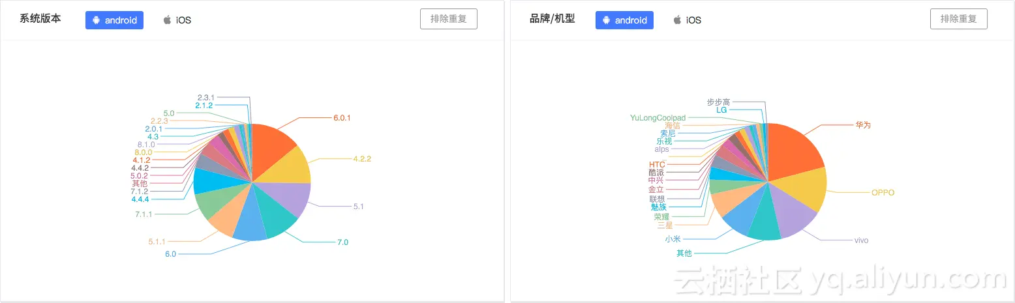The image size is (1015, 303).
Task: Click the 酷派 brand label
Action: pyautogui.click(x=656, y=172)
